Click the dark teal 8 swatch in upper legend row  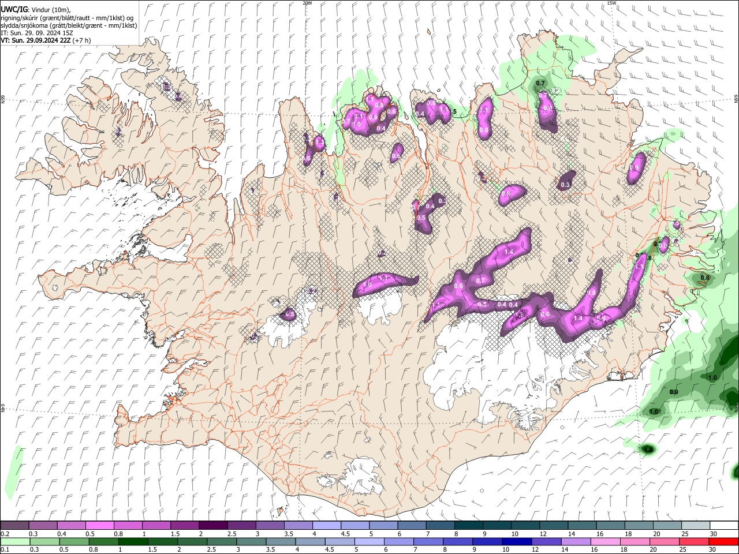pos(468,526)
